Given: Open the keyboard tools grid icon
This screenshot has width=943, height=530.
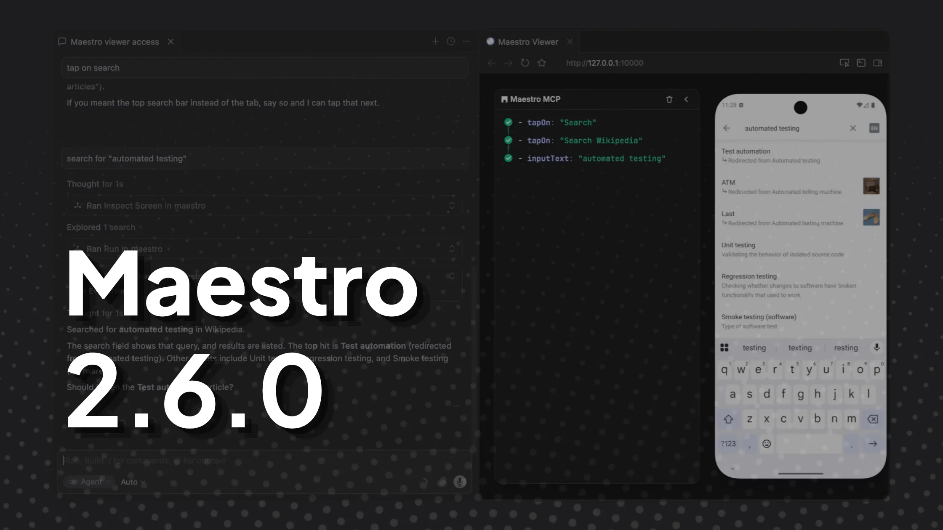Looking at the screenshot, I should click(x=724, y=347).
